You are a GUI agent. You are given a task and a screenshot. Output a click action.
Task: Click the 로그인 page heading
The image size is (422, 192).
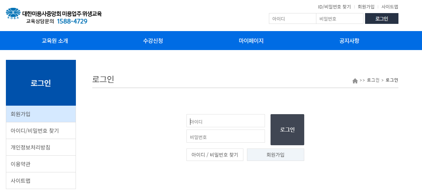(x=103, y=79)
